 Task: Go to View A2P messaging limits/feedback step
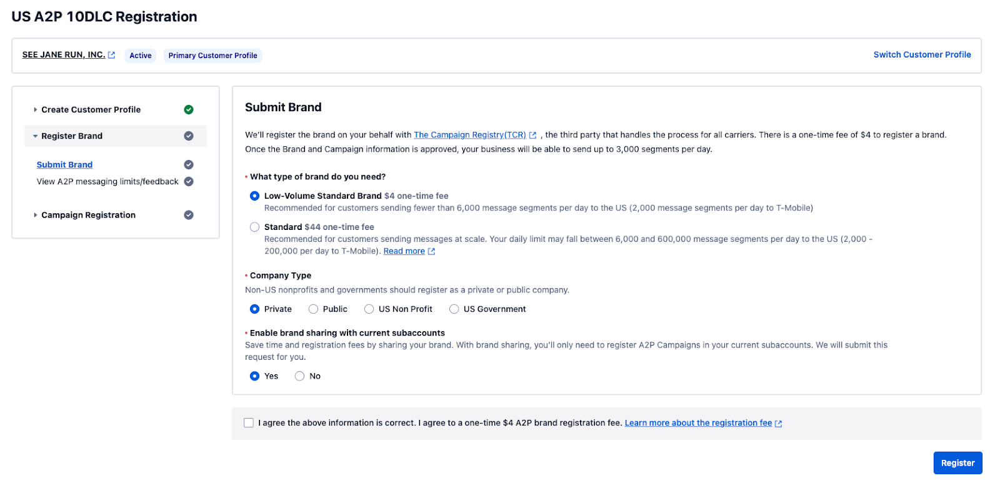tap(107, 182)
